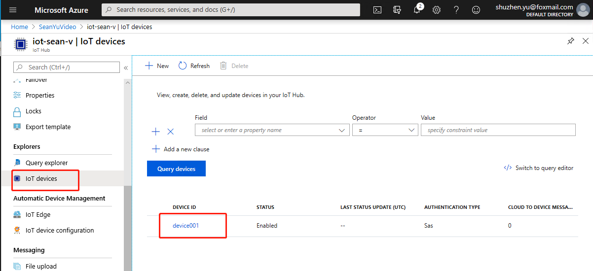Open the Home breadcrumb link
593x271 pixels.
20,27
